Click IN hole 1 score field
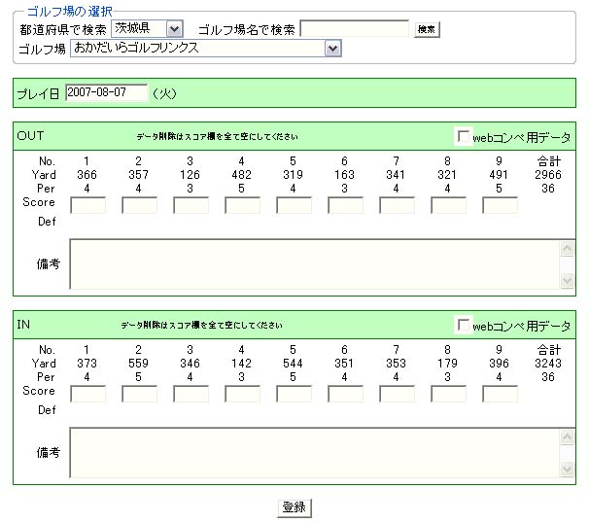The width and height of the screenshot is (589, 523). pyautogui.click(x=87, y=394)
